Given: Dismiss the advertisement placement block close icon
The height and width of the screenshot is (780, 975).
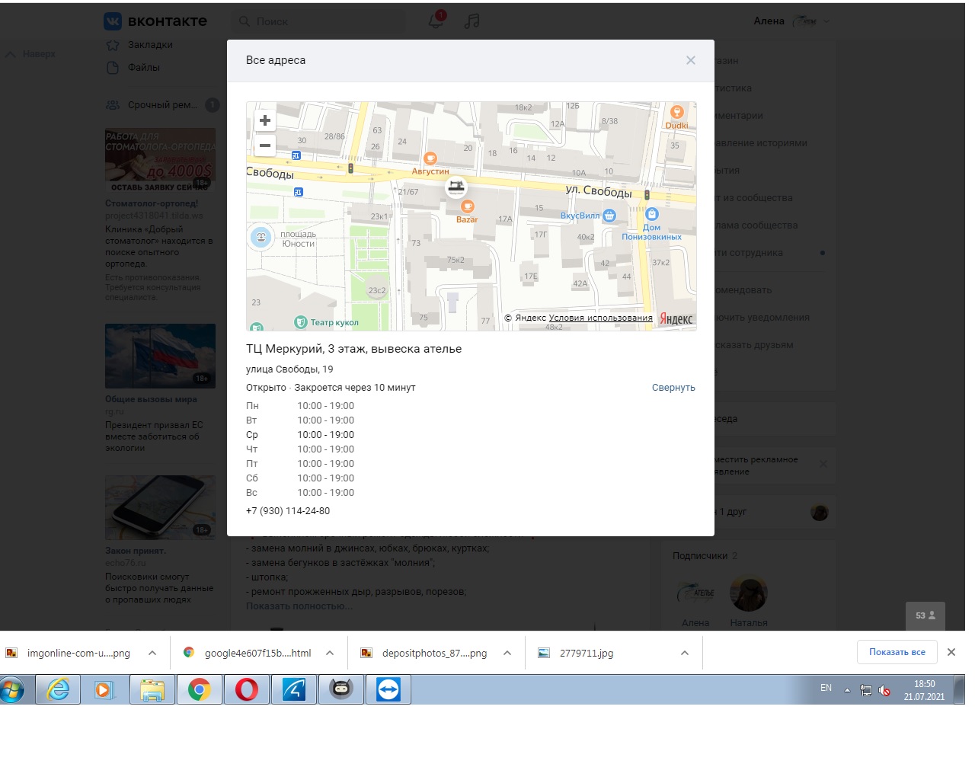Looking at the screenshot, I should 823,464.
